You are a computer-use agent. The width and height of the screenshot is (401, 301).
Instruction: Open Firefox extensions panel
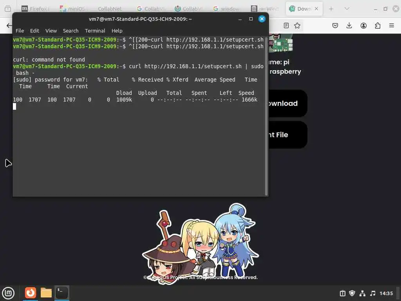click(378, 25)
